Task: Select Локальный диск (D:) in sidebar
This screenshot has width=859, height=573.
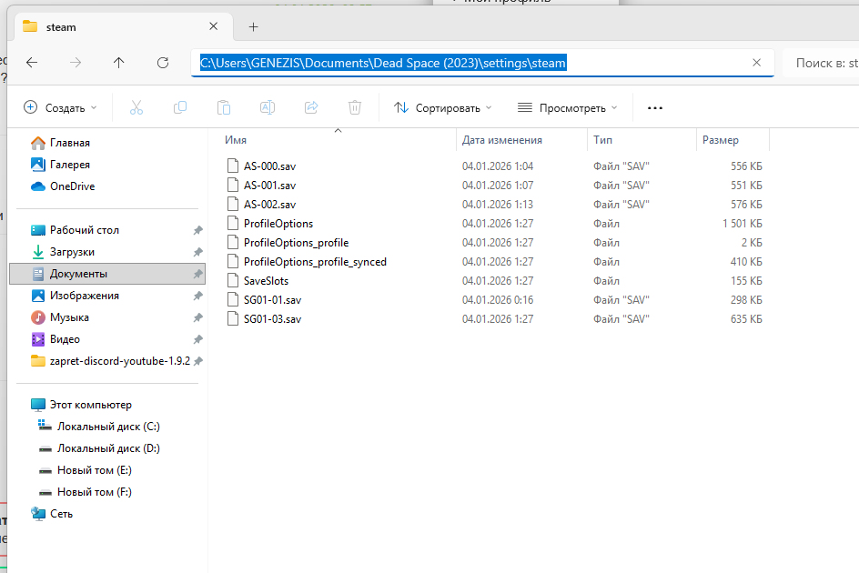Action: click(96, 448)
